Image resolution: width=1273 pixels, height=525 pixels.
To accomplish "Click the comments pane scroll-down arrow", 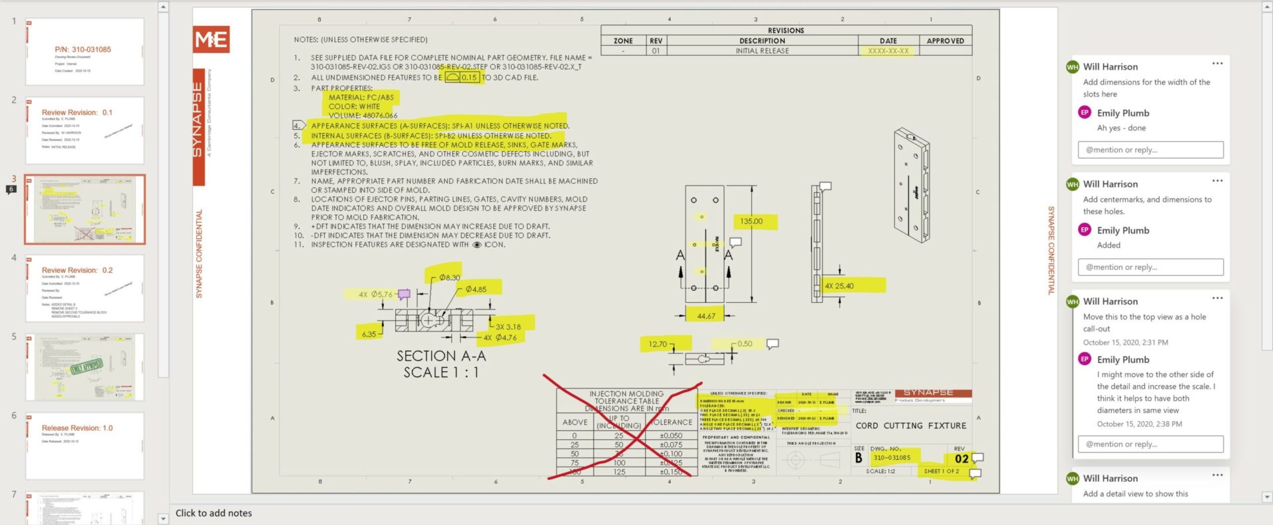I will click(1266, 497).
